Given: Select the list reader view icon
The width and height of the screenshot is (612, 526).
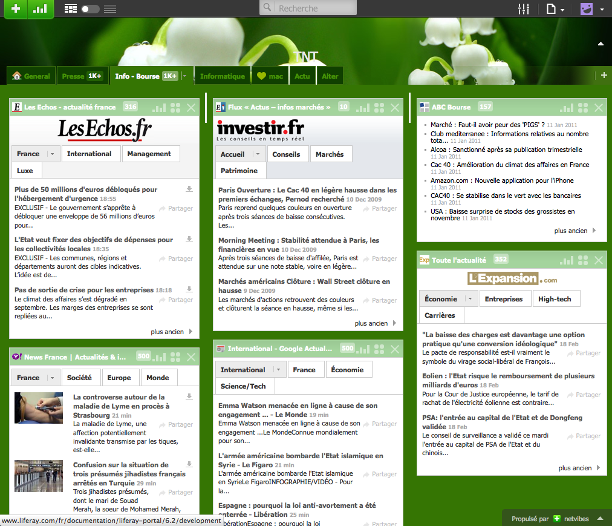Looking at the screenshot, I should click(x=110, y=9).
